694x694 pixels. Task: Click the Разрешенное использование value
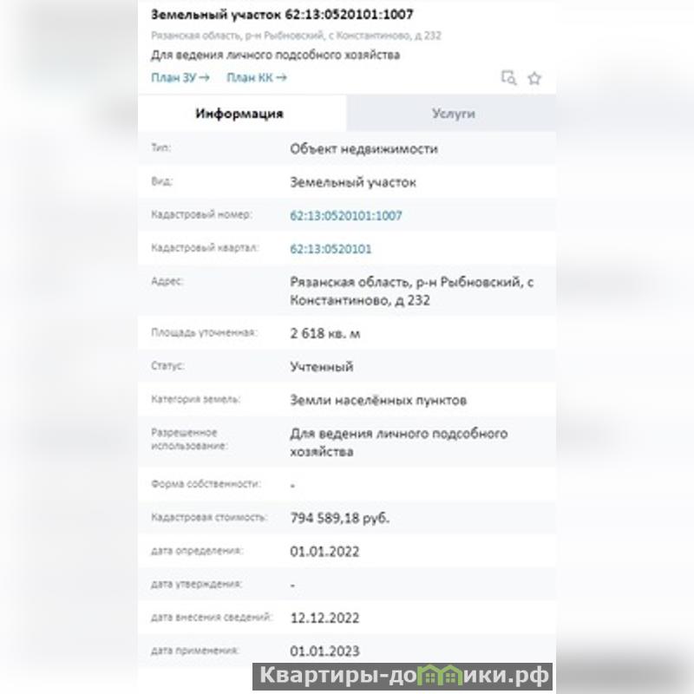398,442
